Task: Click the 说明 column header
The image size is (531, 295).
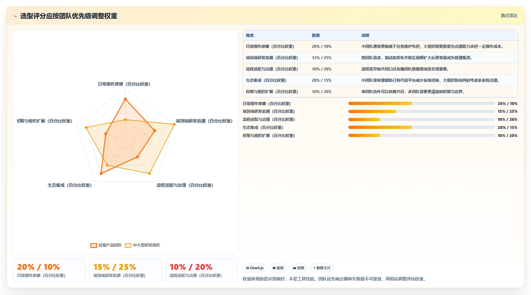Action: coord(365,36)
